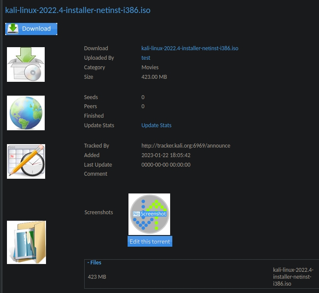This screenshot has height=293, width=319.
Task: Click the 423 MB entry in Files
Action: (97, 277)
